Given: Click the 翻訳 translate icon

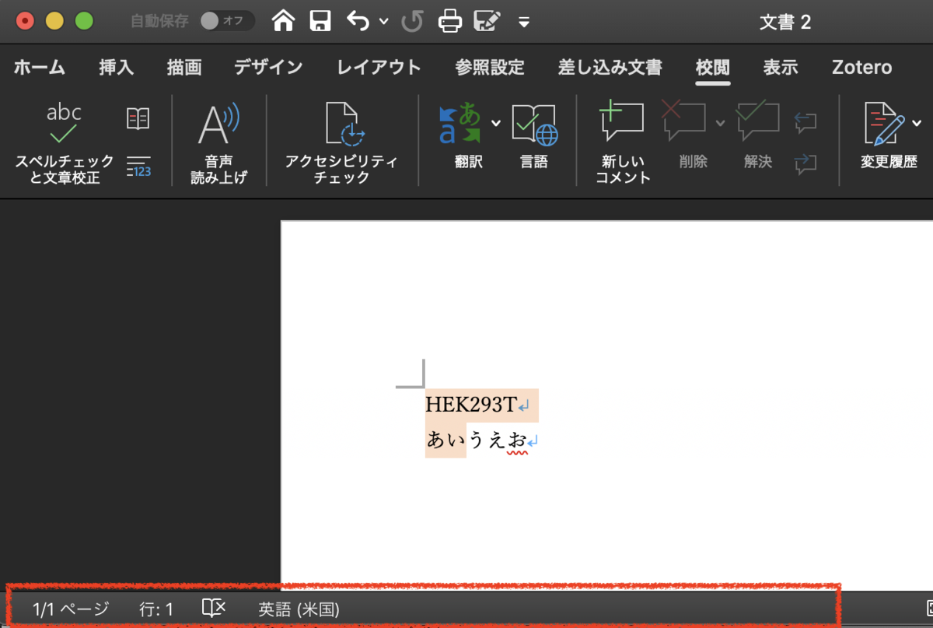Looking at the screenshot, I should (x=461, y=125).
